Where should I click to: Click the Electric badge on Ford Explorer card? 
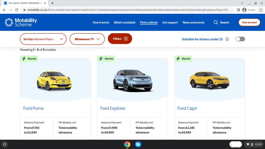pos(106,59)
